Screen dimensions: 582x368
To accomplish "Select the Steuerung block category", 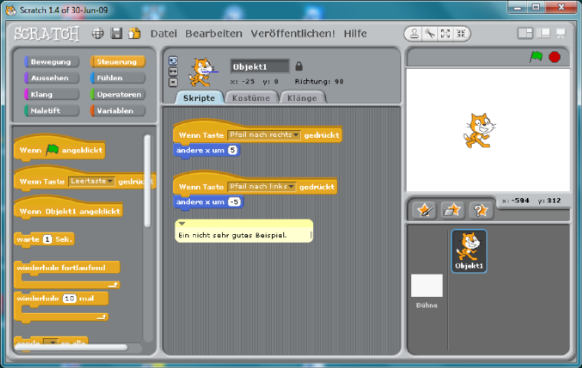I will click(118, 61).
